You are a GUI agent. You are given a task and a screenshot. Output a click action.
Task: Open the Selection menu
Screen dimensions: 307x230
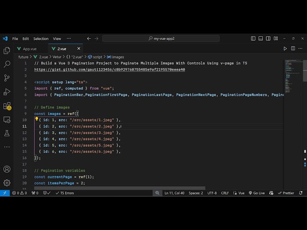(x=41, y=38)
